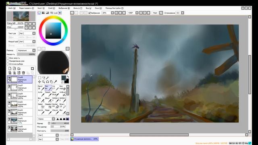Screen dimensions: 258x145
Task: Swap foreground and background colors
Action: (x=68, y=77)
